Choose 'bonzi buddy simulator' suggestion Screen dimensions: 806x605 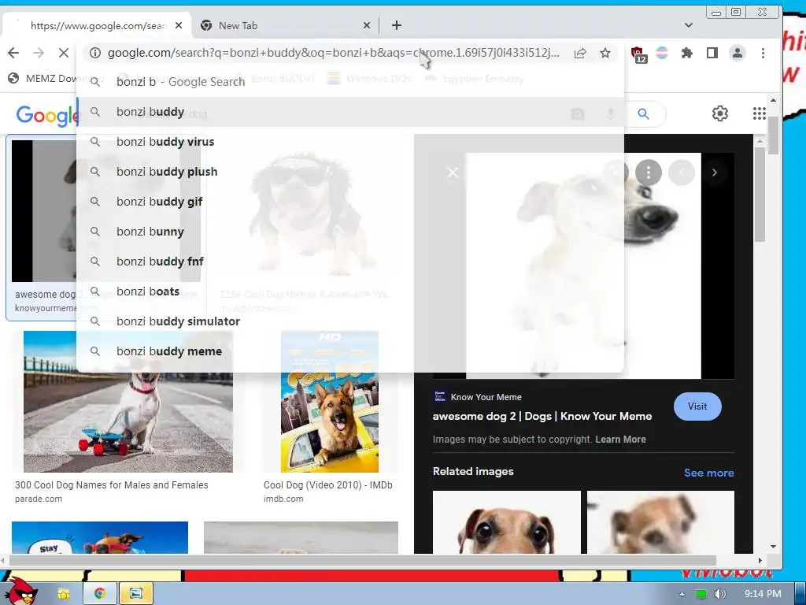pos(350,321)
